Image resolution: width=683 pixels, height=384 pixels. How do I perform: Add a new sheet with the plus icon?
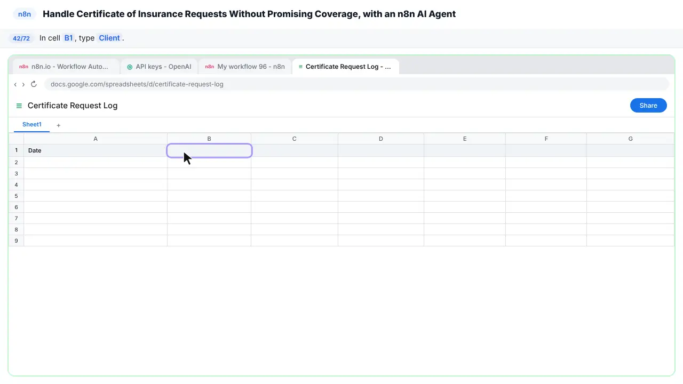[x=59, y=125]
